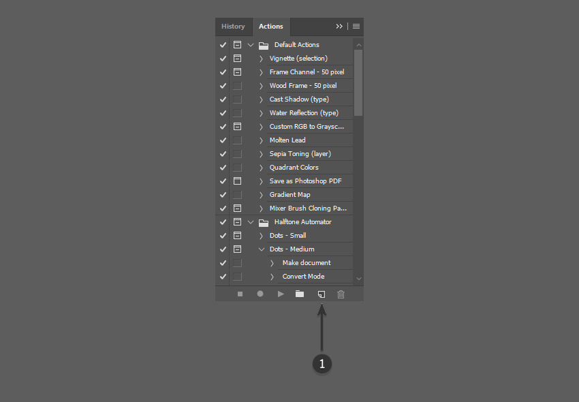579x402 pixels.
Task: Select the Default Actions folder icon
Action: pos(264,46)
